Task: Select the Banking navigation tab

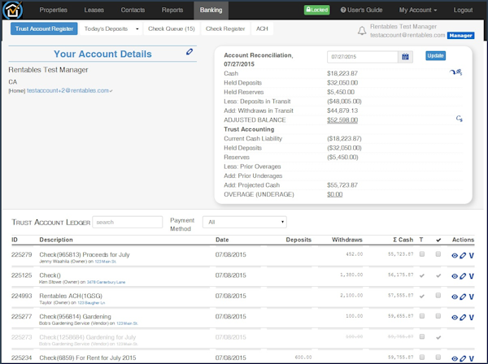Action: (211, 10)
